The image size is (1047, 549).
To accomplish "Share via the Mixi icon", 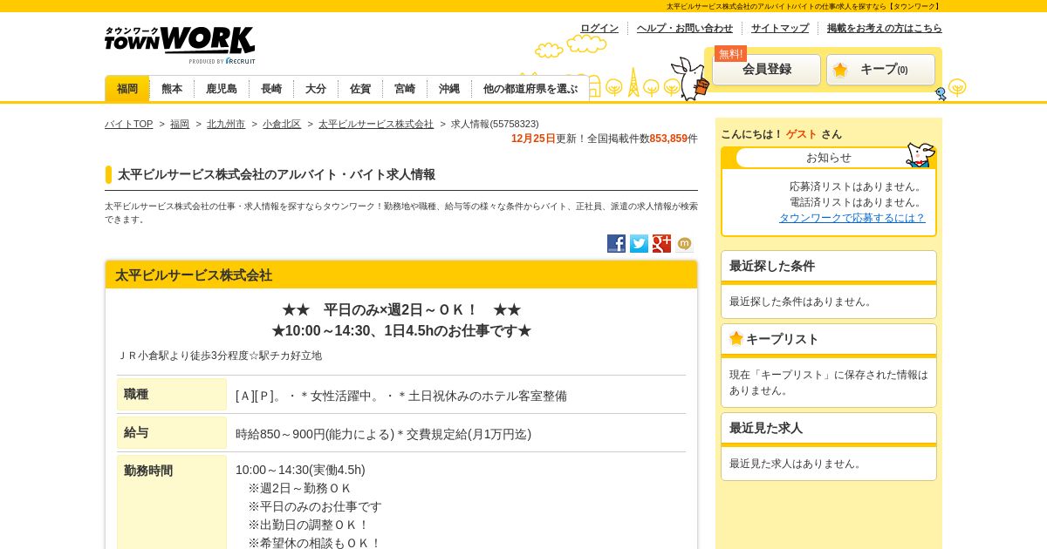I will [x=685, y=244].
